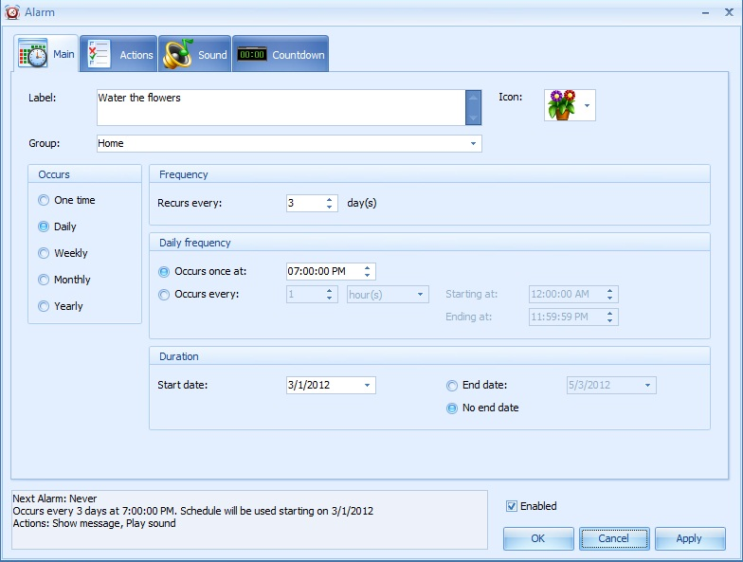743x562 pixels.
Task: Open the Countdown tab
Action: click(281, 54)
